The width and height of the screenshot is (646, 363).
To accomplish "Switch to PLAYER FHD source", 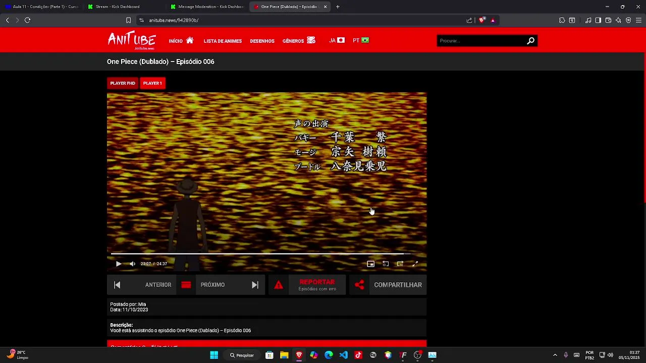I will coord(123,83).
